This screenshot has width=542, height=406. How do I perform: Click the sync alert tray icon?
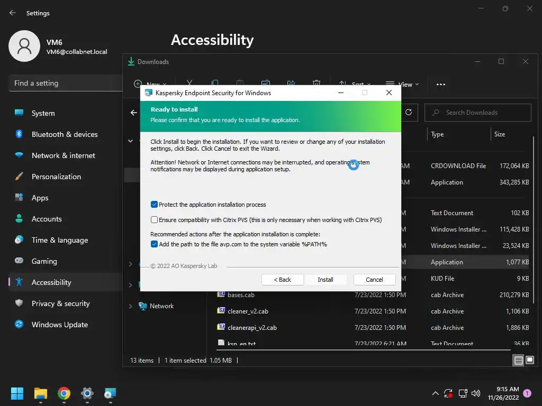click(448, 393)
